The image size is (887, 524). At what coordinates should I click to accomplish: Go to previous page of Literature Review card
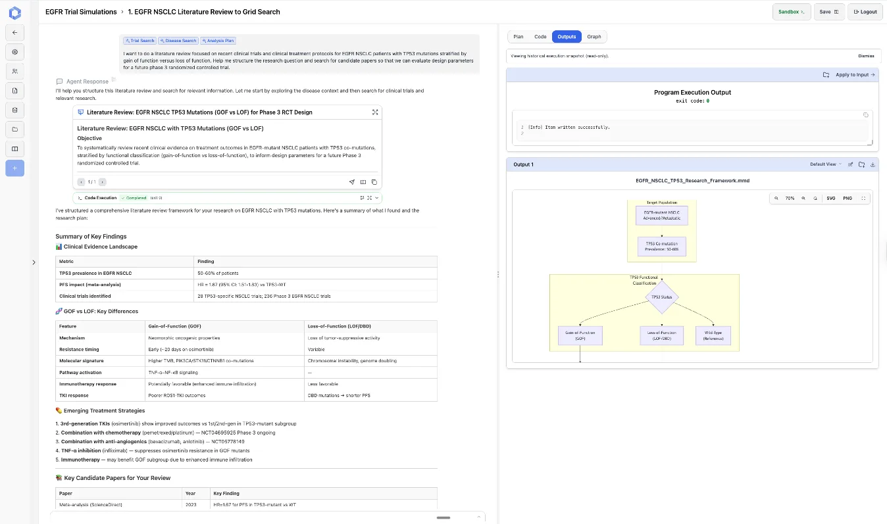[x=81, y=182]
